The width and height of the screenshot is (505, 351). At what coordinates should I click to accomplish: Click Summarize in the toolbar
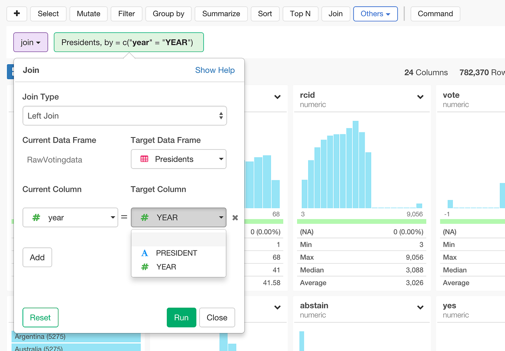coord(221,13)
